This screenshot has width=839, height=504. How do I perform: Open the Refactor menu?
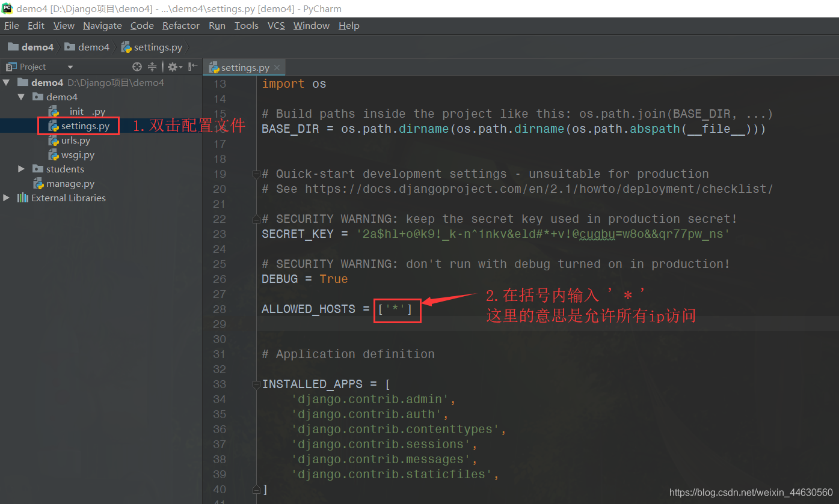coord(181,25)
